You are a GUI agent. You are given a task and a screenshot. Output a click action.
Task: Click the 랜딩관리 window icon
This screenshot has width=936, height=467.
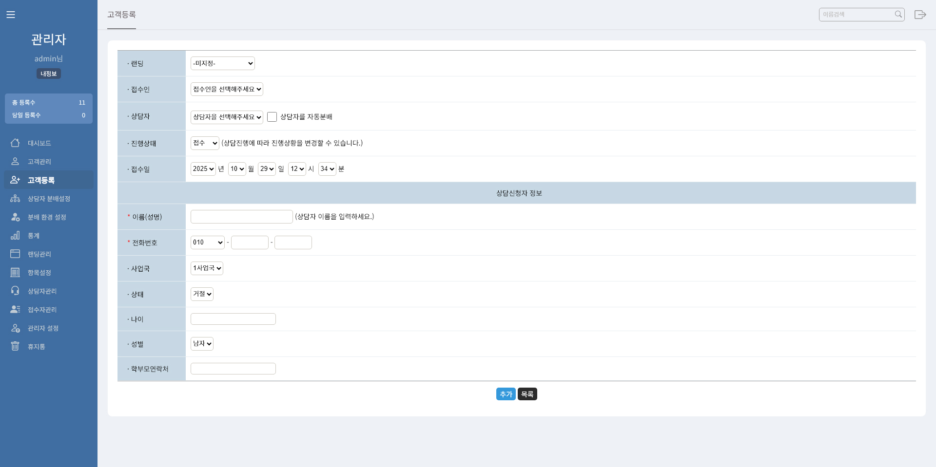15,254
